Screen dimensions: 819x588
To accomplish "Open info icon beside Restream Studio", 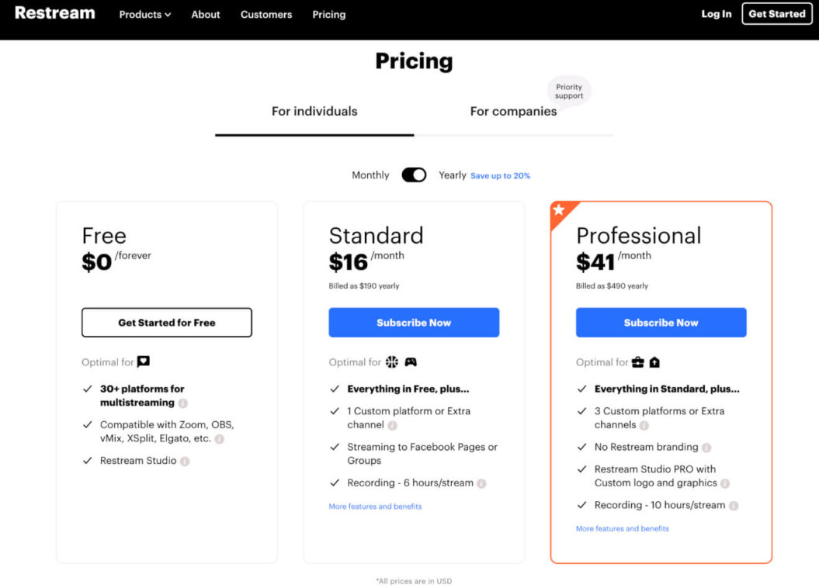I will 185,462.
